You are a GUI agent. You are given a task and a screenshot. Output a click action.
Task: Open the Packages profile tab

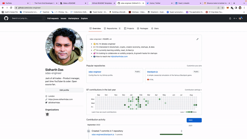pos(143,28)
